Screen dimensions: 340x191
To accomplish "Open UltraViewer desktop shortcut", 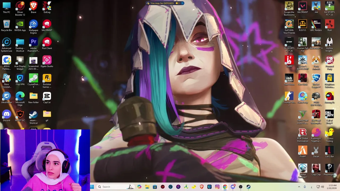I will tap(7, 98).
